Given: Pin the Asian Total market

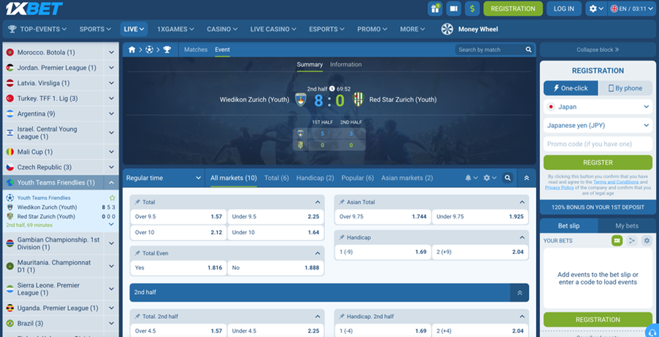Looking at the screenshot, I should click(x=342, y=202).
